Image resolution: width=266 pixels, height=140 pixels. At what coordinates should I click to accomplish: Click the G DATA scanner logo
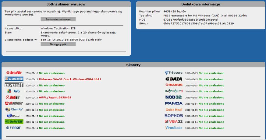tap(174, 79)
